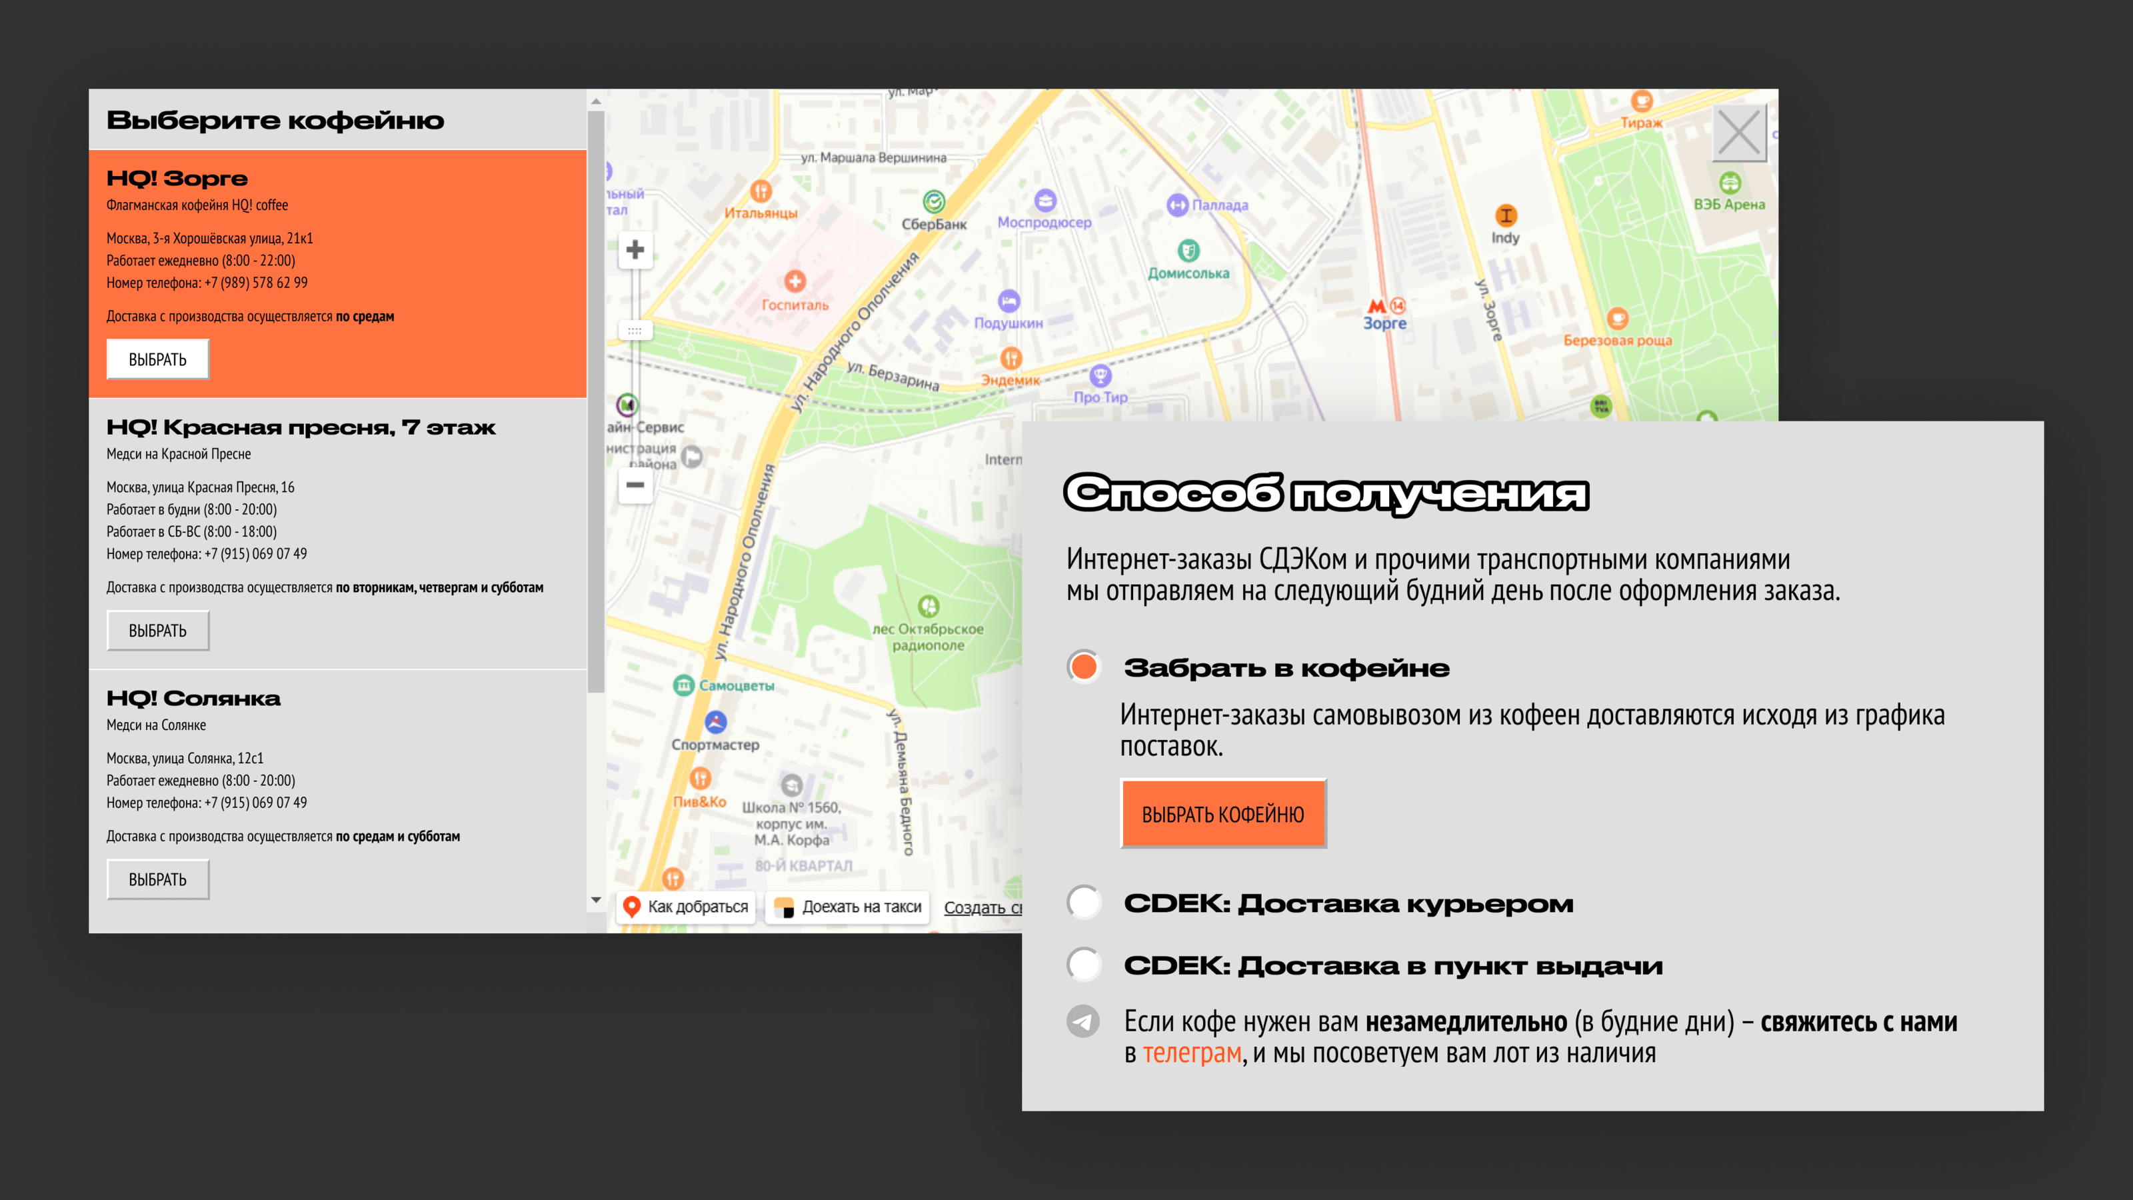Click the СберБанк map marker

[x=934, y=201]
